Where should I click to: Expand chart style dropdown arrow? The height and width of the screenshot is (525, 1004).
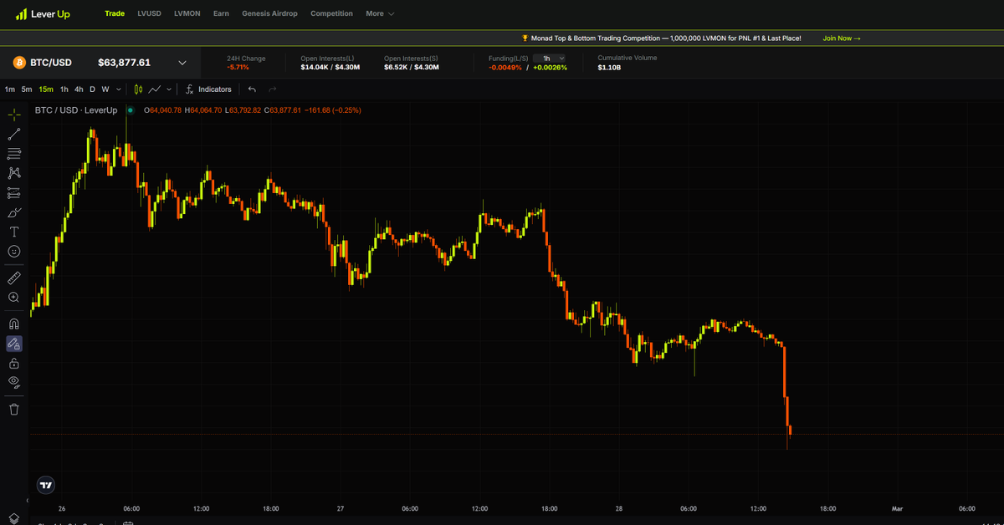click(x=169, y=89)
